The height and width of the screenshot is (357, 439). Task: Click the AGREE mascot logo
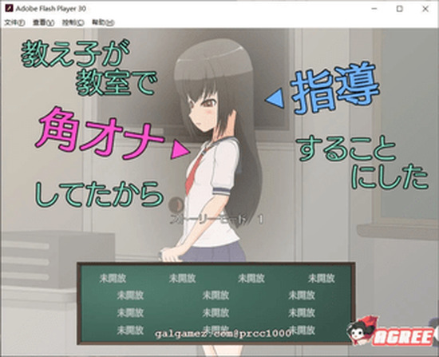tap(391, 332)
